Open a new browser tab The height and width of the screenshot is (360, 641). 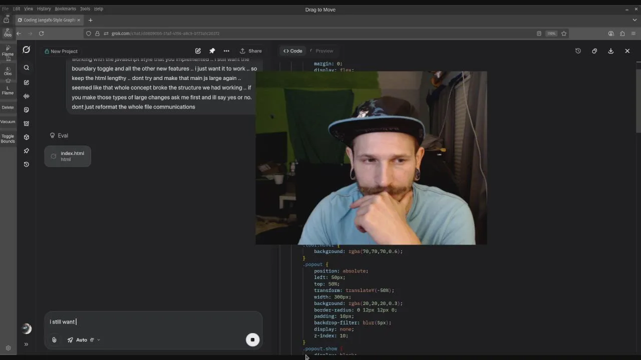coord(91,20)
